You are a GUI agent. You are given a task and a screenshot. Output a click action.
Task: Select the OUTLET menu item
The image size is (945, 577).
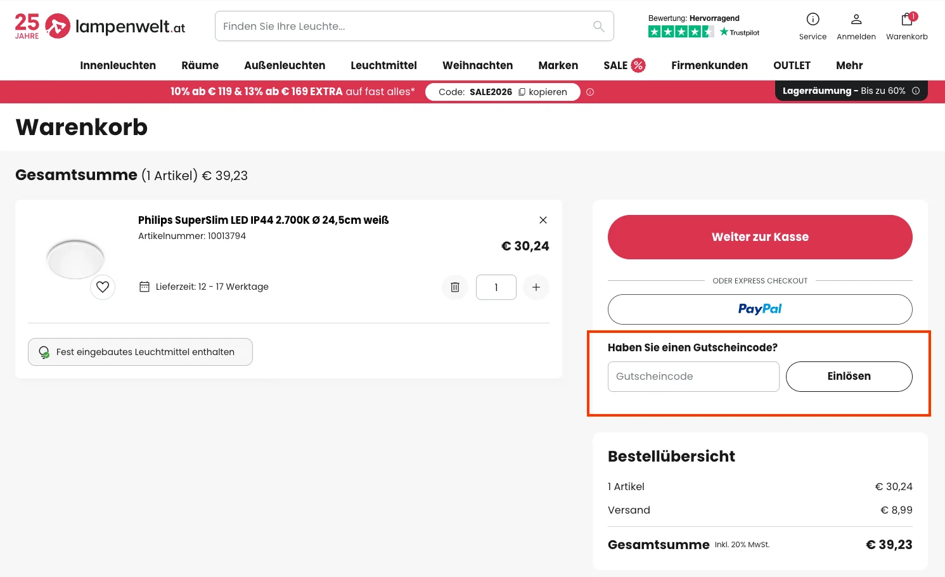coord(791,65)
